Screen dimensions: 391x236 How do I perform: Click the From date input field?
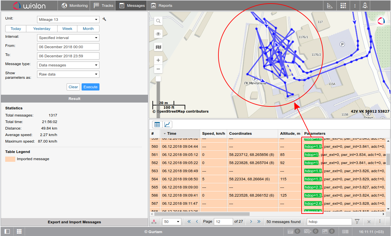68,47
